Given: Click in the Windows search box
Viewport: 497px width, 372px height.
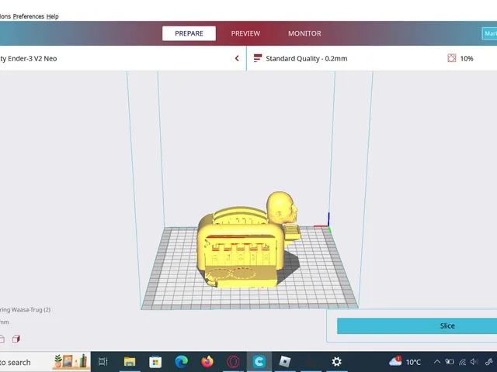Looking at the screenshot, I should 44,362.
